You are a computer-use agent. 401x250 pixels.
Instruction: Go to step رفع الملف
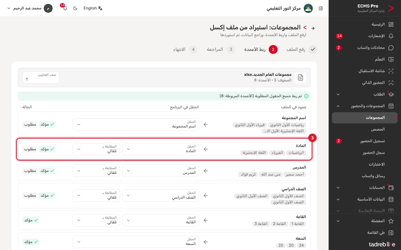(x=302, y=49)
